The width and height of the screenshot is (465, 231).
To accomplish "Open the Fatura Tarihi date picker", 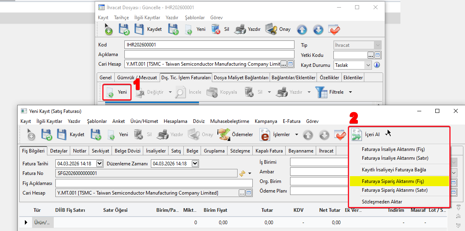I will tap(99, 163).
